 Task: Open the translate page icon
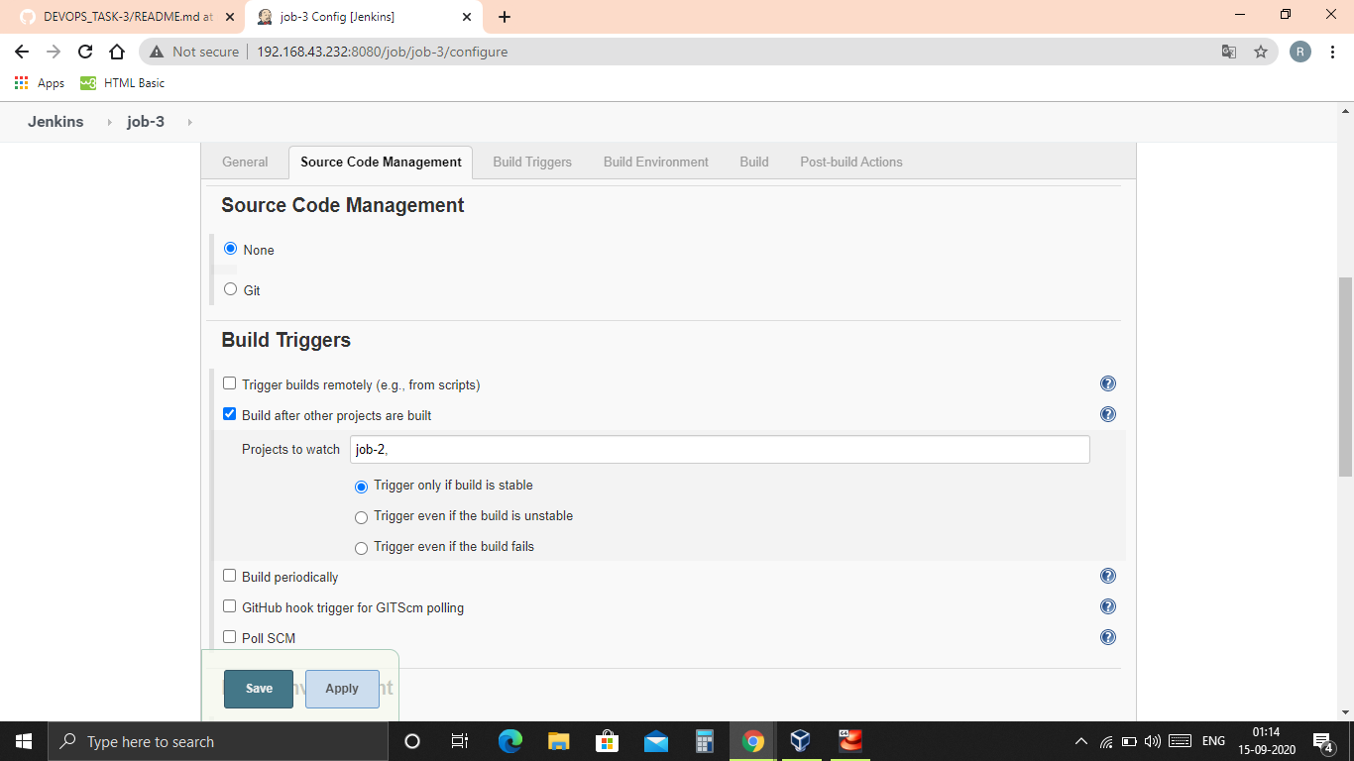tap(1229, 52)
